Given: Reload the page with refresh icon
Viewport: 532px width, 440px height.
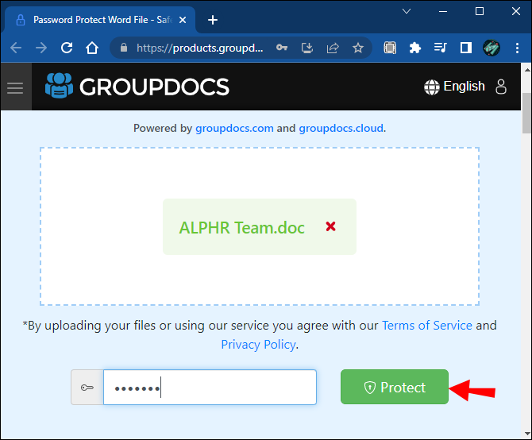Looking at the screenshot, I should (x=67, y=48).
